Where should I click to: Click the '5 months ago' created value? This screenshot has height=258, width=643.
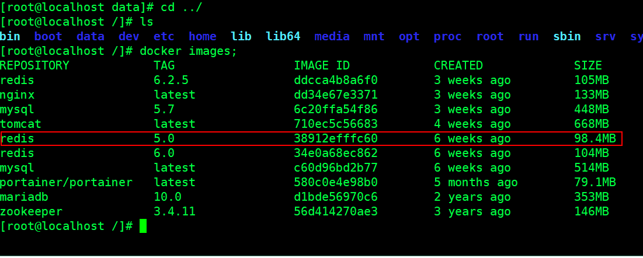tap(476, 183)
